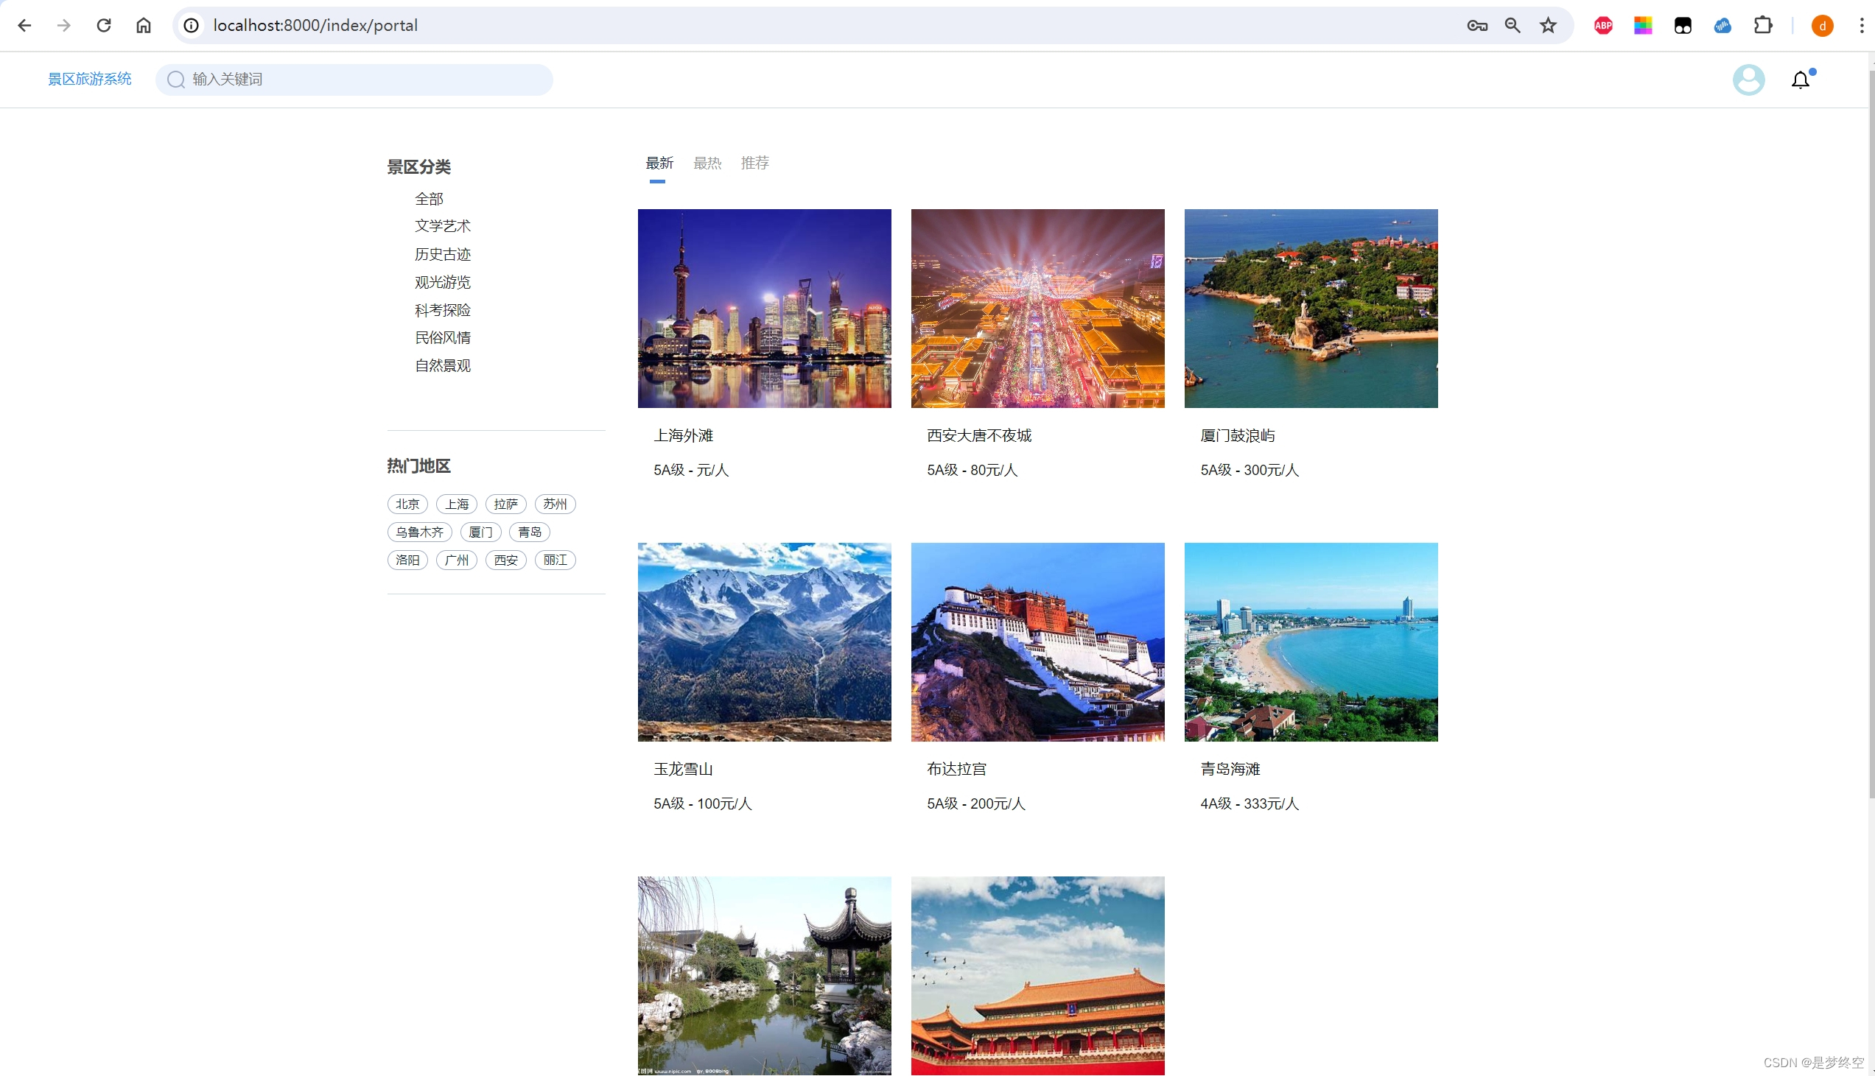Viewport: 1875px width, 1076px height.
Task: Filter by the 乌鲁木齐 region tag
Action: pos(419,532)
